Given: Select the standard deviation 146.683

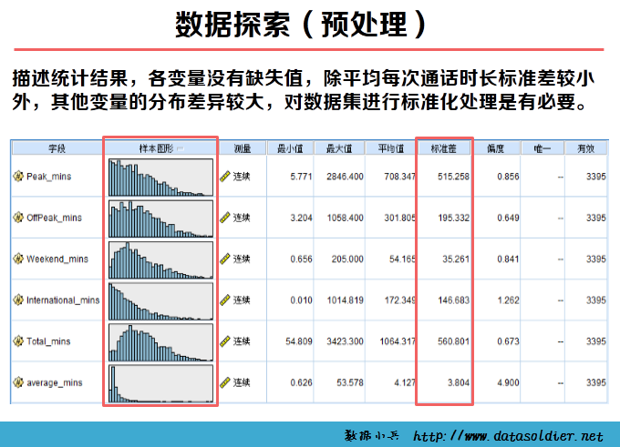Looking at the screenshot, I should point(453,300).
